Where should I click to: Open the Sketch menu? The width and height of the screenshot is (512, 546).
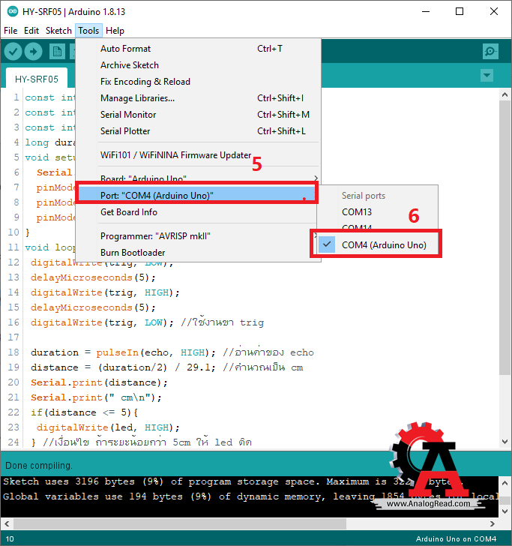tap(58, 31)
